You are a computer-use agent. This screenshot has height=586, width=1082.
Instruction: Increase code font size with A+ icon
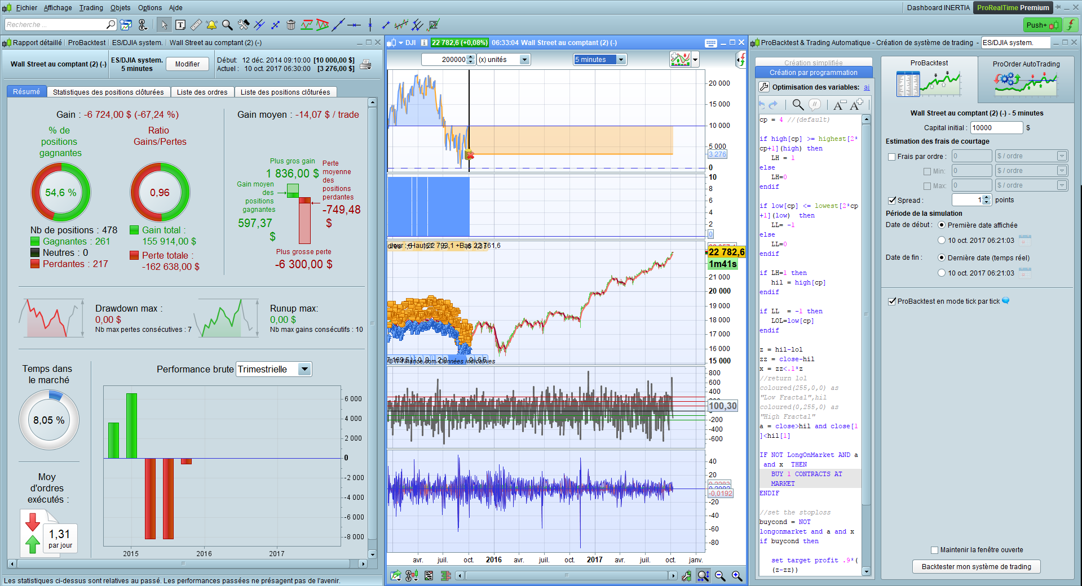(857, 104)
